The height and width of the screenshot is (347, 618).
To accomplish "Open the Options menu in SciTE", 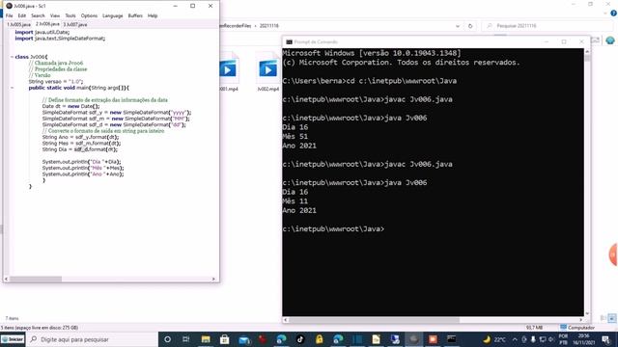I will click(x=89, y=15).
